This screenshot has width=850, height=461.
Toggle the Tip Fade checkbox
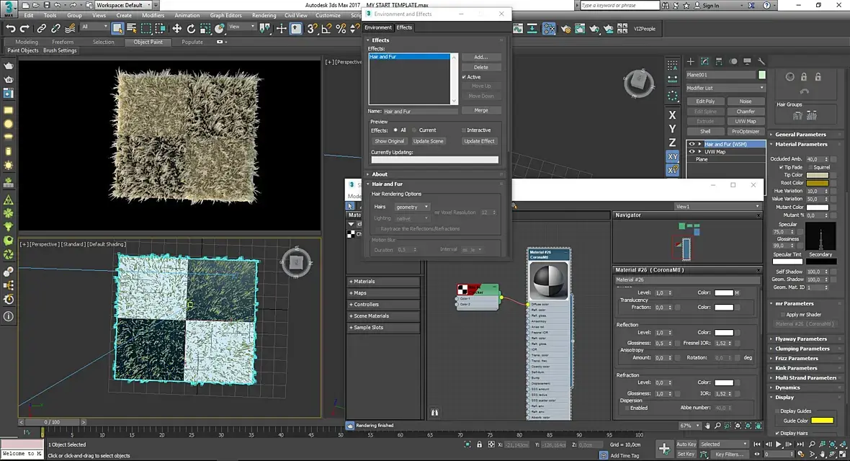click(781, 167)
